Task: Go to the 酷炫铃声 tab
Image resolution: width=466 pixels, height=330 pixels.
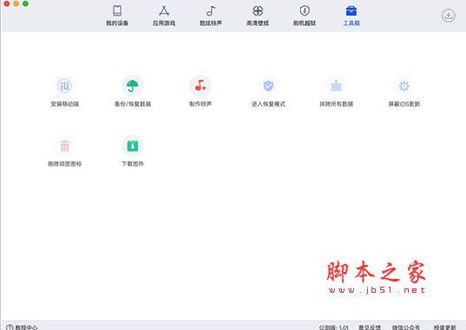Action: [211, 16]
